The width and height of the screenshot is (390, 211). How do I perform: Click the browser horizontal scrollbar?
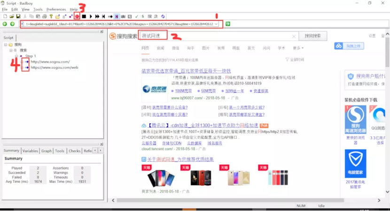[230, 200]
